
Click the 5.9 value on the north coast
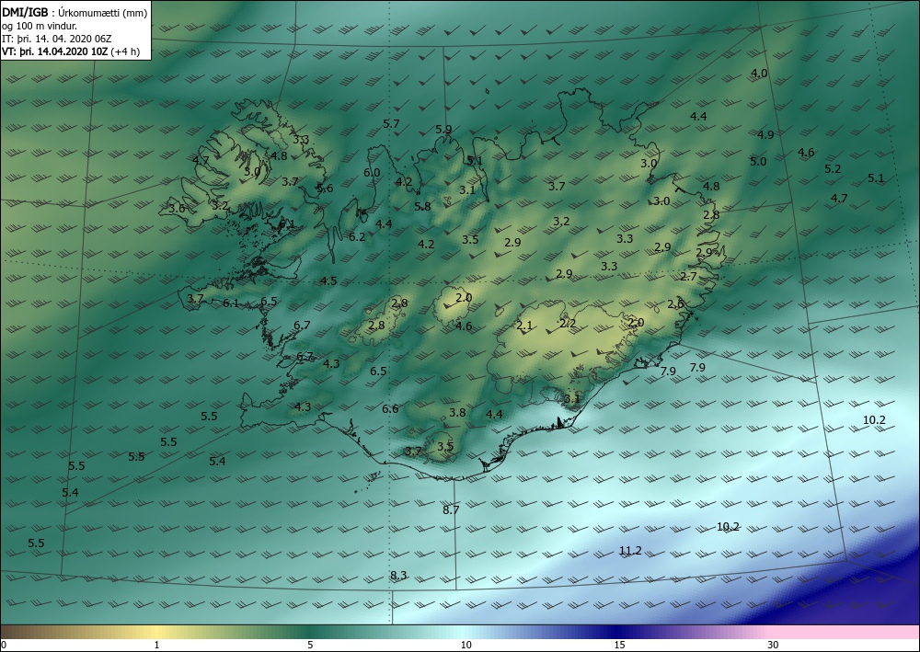coord(443,130)
